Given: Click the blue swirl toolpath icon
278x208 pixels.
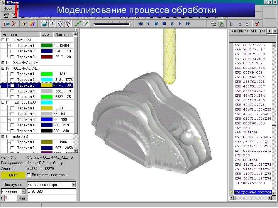Looking at the screenshot, I should (60, 23).
